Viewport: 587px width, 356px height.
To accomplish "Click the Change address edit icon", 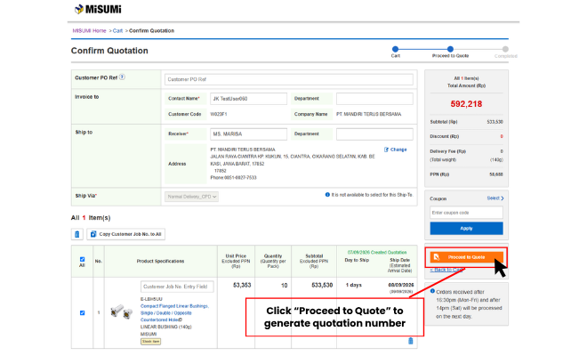I will coord(386,150).
